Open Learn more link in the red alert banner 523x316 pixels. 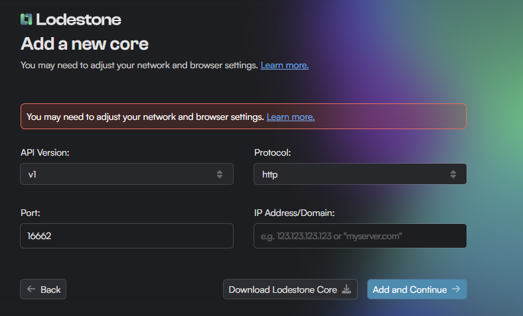291,117
